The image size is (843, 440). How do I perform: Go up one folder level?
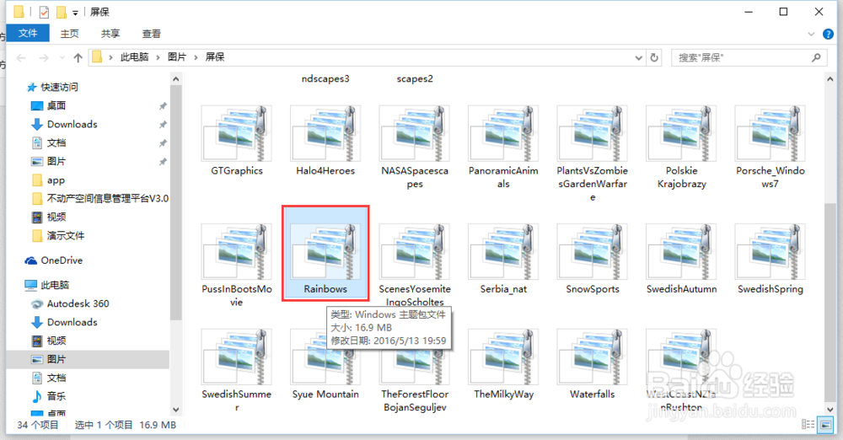click(x=78, y=57)
